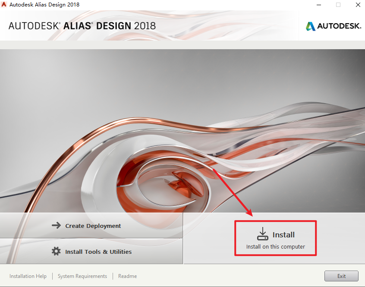Open the Installation Help link
This screenshot has width=365, height=287.
(x=28, y=276)
